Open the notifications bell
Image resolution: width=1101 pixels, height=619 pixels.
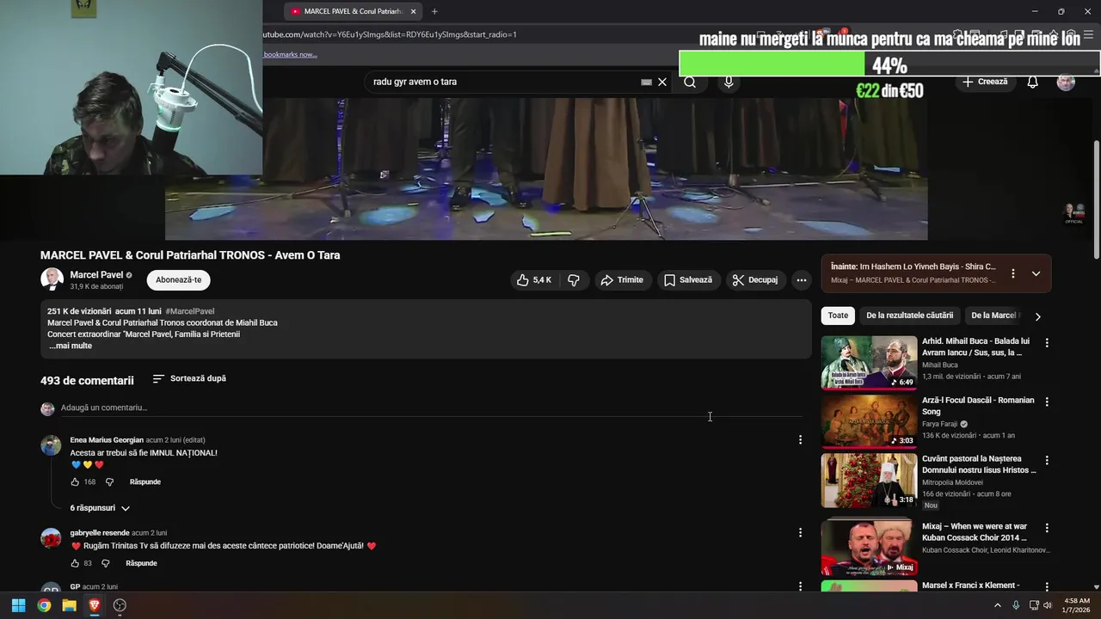coord(1032,82)
